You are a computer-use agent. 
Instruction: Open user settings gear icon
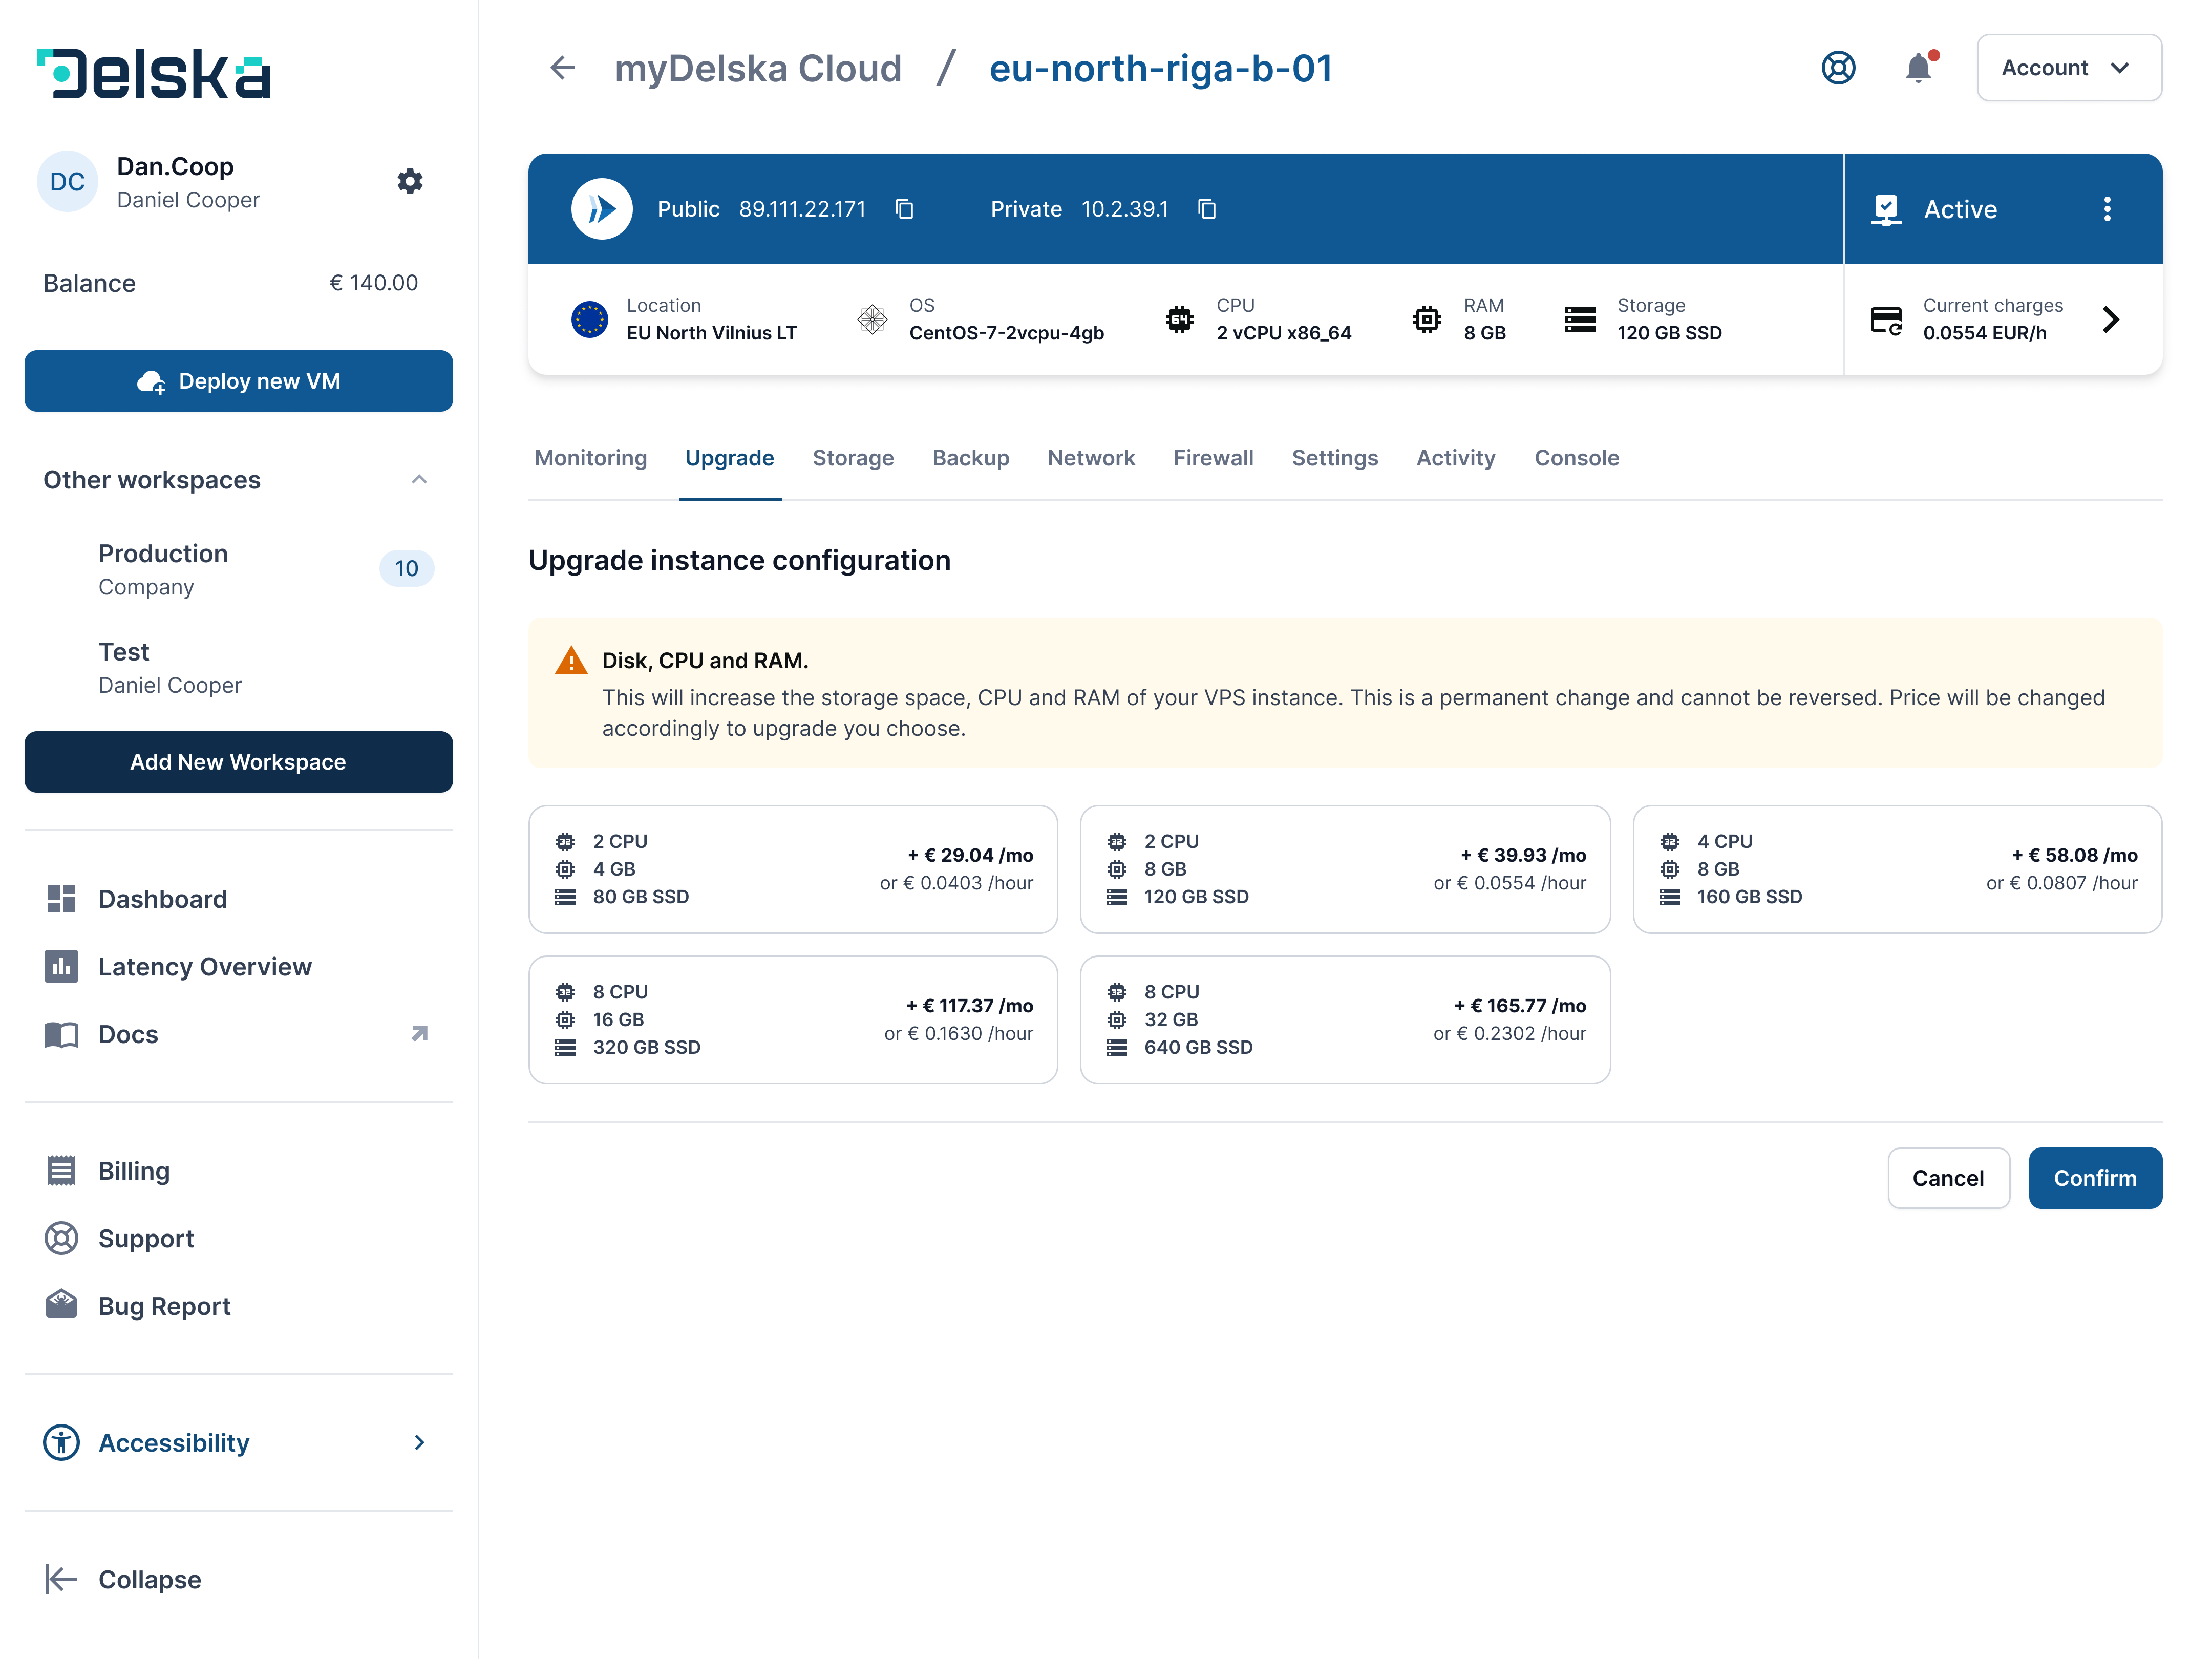[410, 181]
